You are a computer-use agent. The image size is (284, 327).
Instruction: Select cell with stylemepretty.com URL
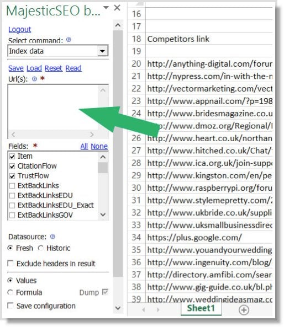coord(209,200)
